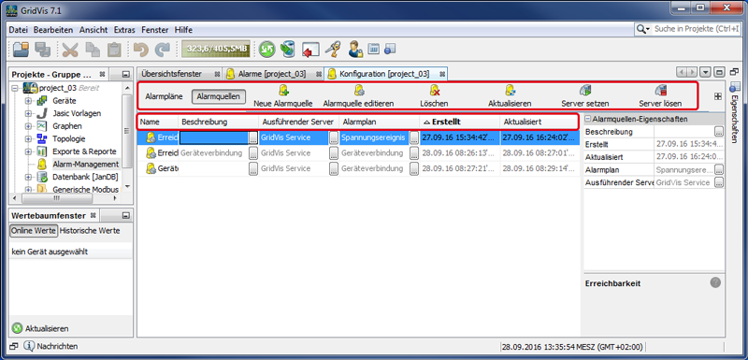Open the Extras menu

point(124,30)
